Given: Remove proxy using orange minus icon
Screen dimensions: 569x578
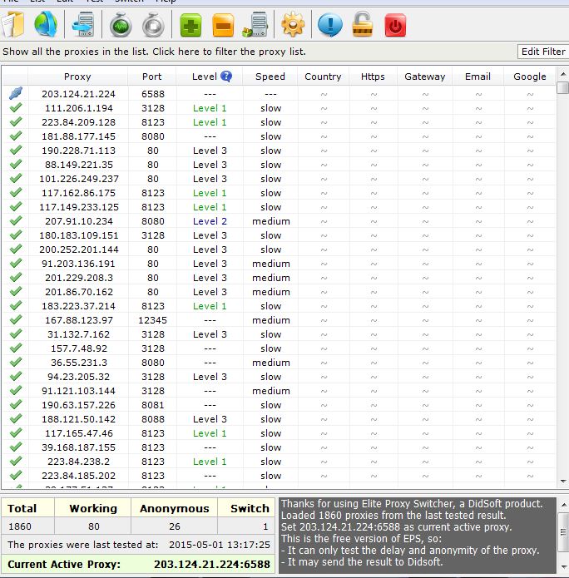Looking at the screenshot, I should 223,25.
